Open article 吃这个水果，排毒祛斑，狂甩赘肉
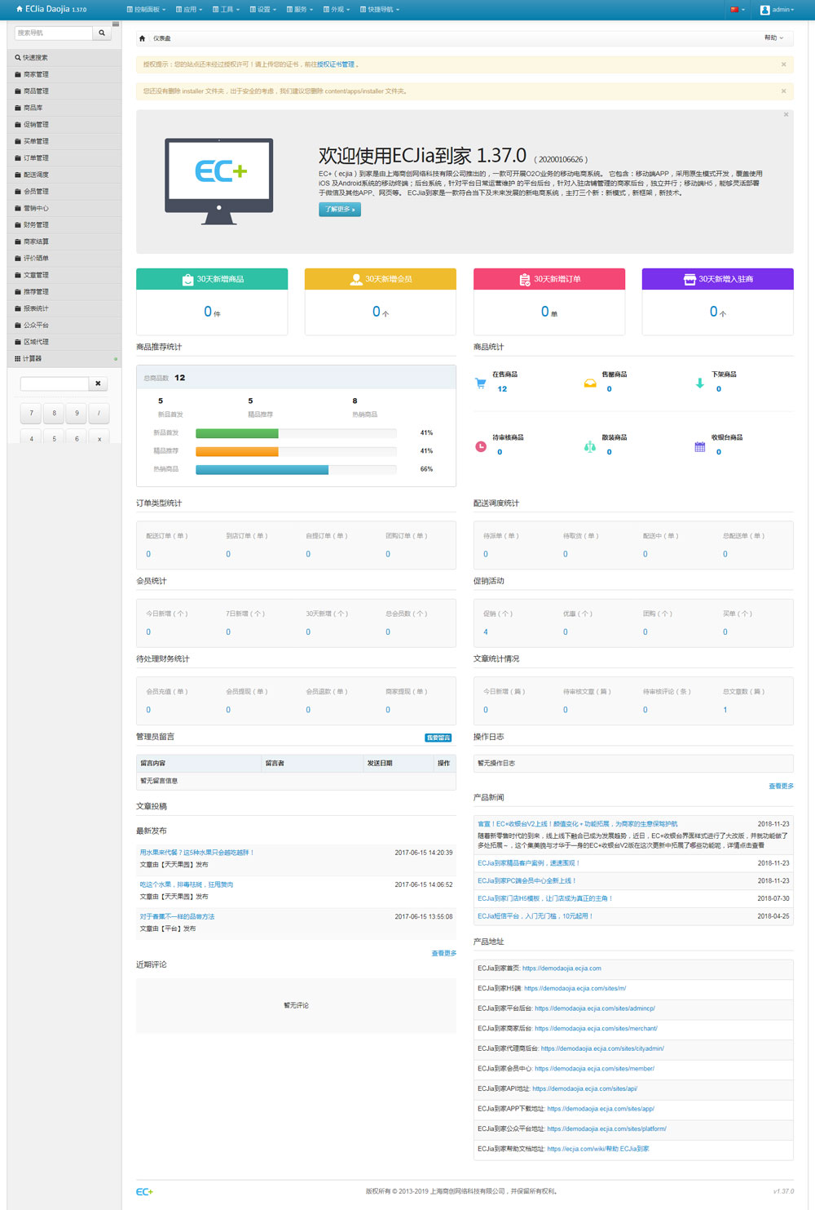 click(x=187, y=884)
